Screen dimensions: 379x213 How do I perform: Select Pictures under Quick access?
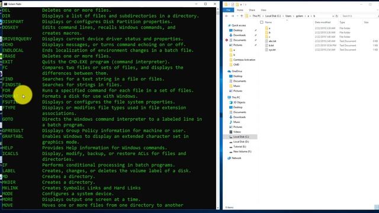(238, 45)
